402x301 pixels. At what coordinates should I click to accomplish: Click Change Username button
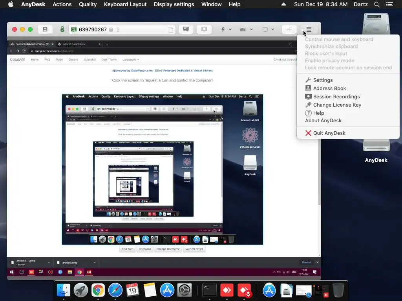[168, 249]
